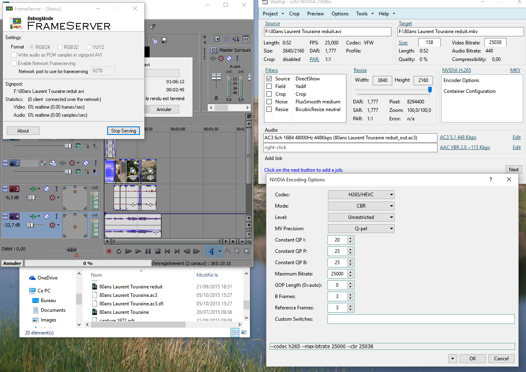The height and width of the screenshot is (372, 526).
Task: Click the Stop button in Vegas transport
Action: 158,251
